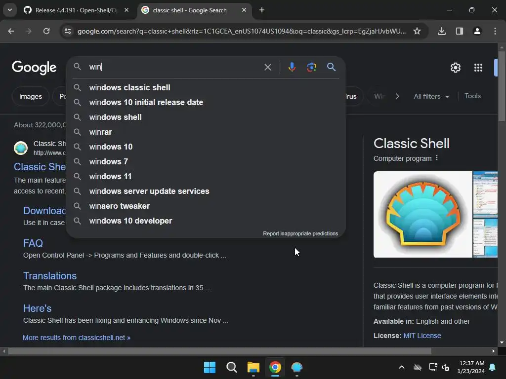Click Report inappropriate predictions link
This screenshot has width=506, height=379.
[x=300, y=233]
